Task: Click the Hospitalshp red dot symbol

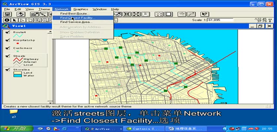Action: (x=17, y=43)
